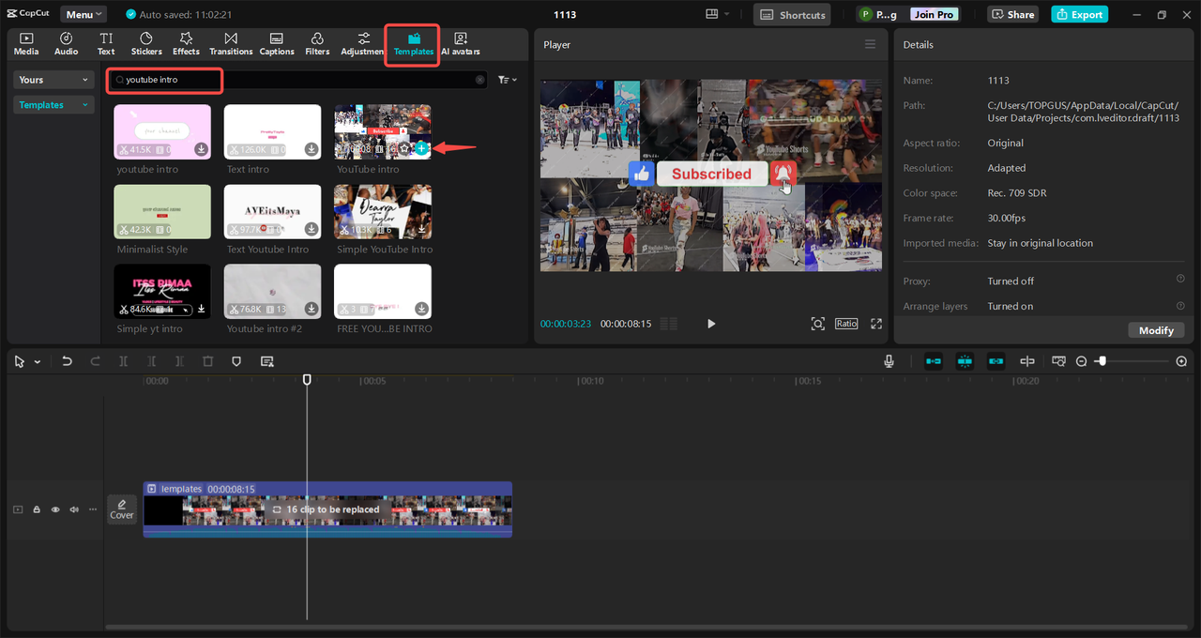The height and width of the screenshot is (638, 1201).
Task: Open the Text tab
Action: point(106,43)
